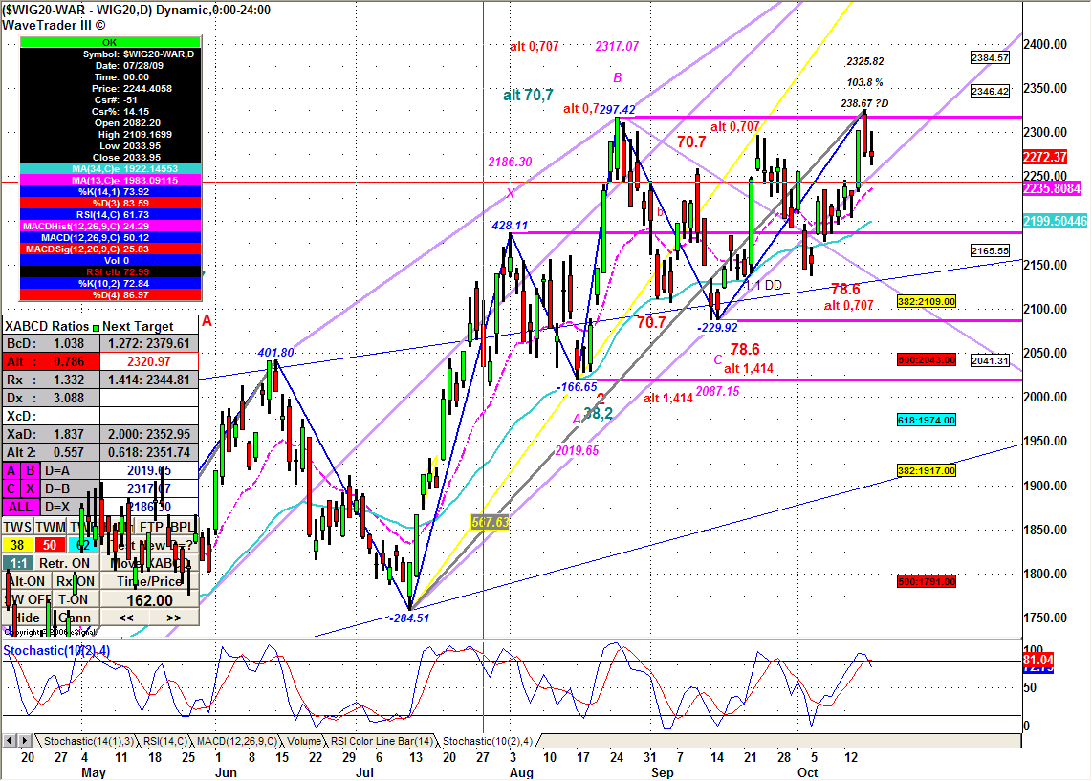Select the magenta B point button
Viewport: 1092px width, 781px height.
click(31, 470)
